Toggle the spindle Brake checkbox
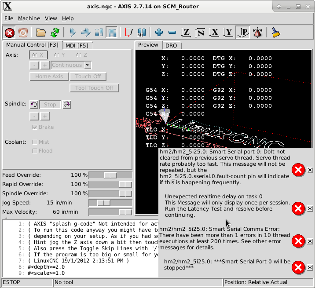Viewport: 315px width, 288px height. [x=35, y=127]
